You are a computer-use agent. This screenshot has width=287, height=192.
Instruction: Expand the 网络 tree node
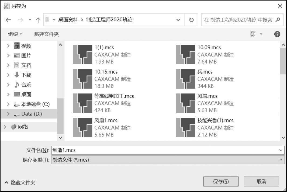[5, 127]
